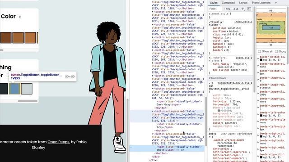Expand the button with rgb(129, 228, 137)
Viewport: 289px width, 162px height.
[x=153, y=24]
